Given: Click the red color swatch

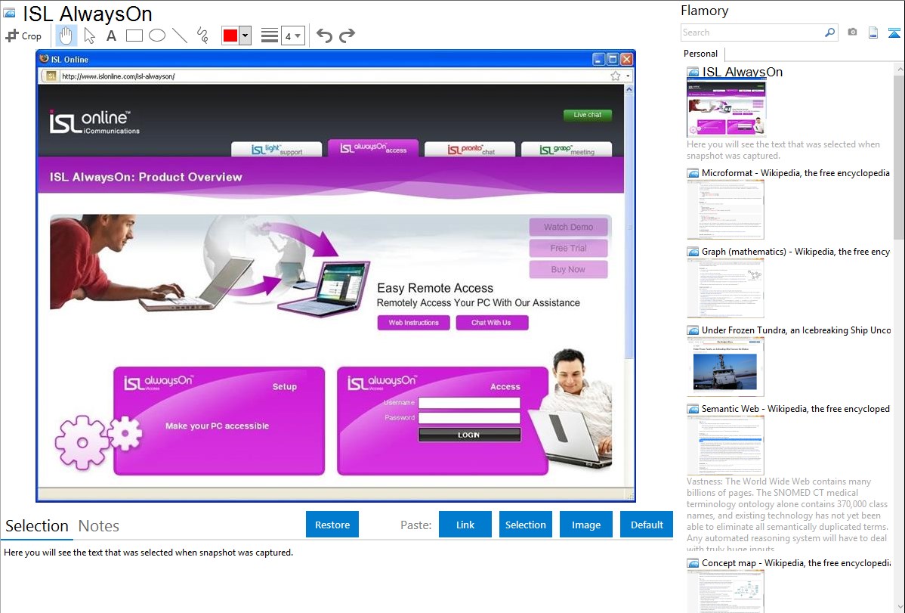Looking at the screenshot, I should click(x=230, y=36).
